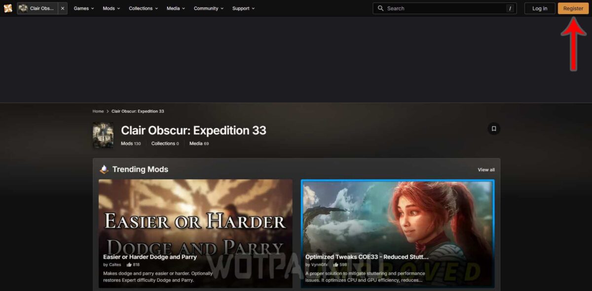Bookmark this game with bookmark icon
This screenshot has width=592, height=291.
(494, 129)
